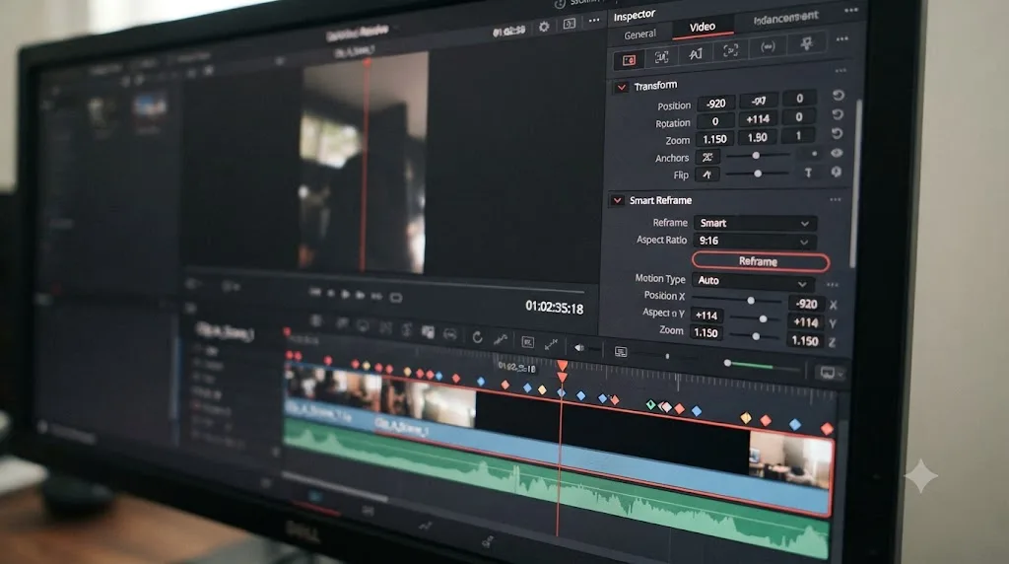Select the crop frame icon in Inspector
1009x564 pixels.
click(x=661, y=57)
